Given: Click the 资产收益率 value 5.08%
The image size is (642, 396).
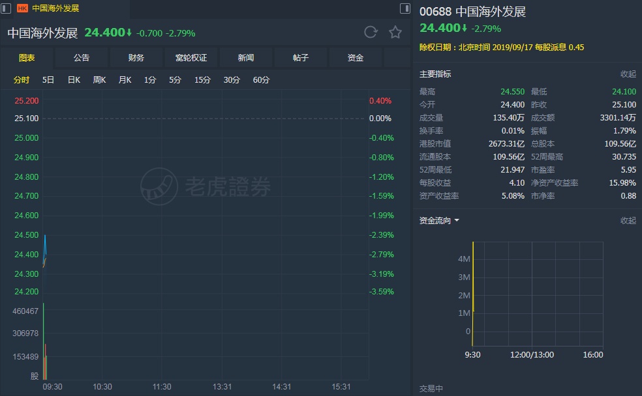Looking at the screenshot, I should 513,196.
